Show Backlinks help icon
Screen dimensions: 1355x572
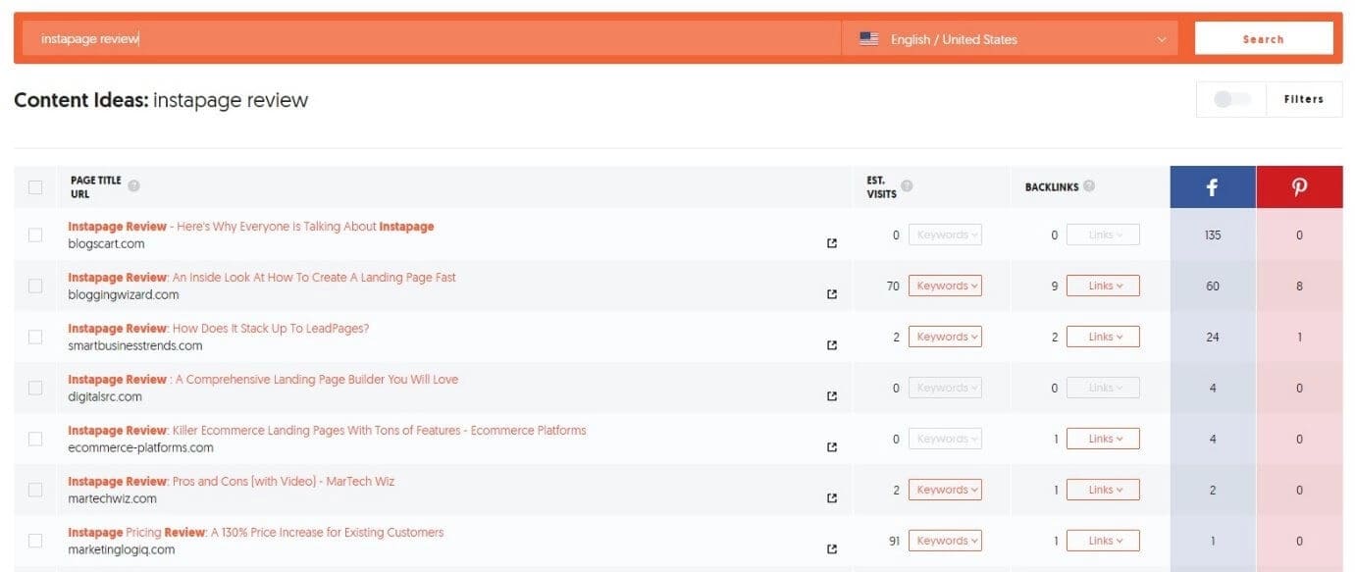(x=1089, y=186)
